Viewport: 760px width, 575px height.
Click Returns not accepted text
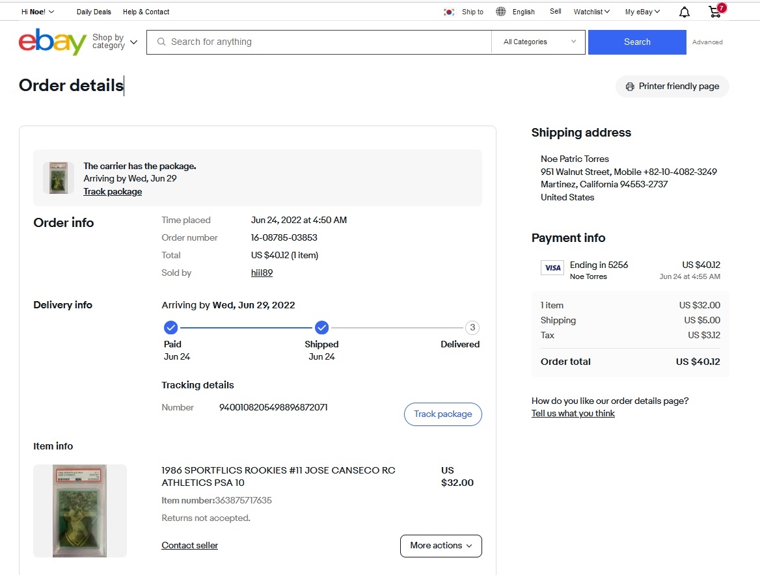point(206,518)
